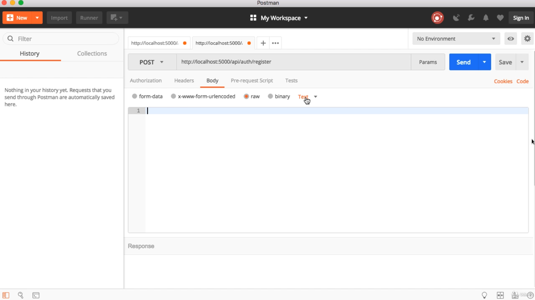This screenshot has height=300, width=535.
Task: Open the Collections sidebar tab
Action: (92, 53)
